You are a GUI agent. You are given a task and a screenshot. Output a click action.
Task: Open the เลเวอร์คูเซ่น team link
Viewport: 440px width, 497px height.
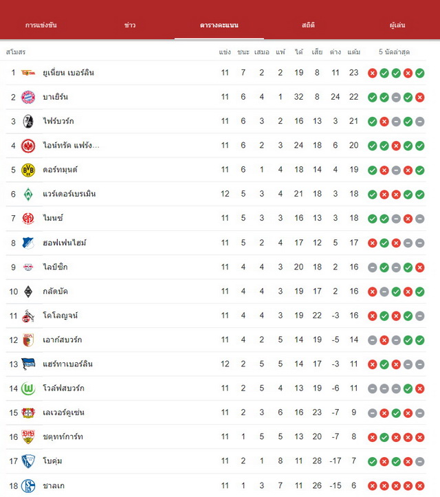63,412
